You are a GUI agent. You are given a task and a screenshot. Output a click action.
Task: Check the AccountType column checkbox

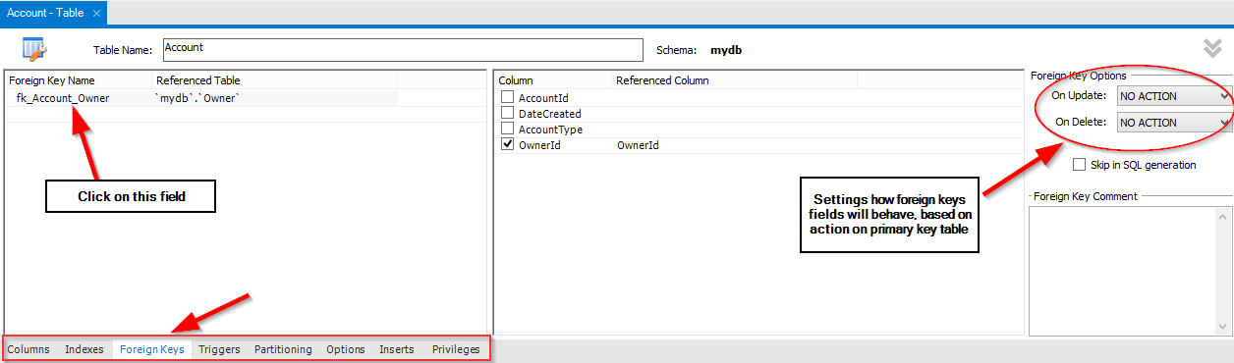[507, 129]
